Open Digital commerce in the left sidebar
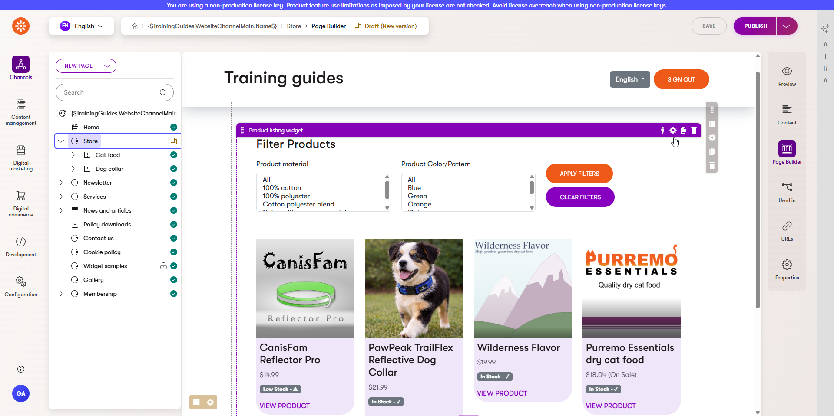This screenshot has height=416, width=834. click(x=20, y=203)
